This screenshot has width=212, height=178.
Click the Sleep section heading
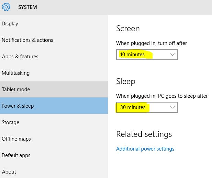(126, 81)
